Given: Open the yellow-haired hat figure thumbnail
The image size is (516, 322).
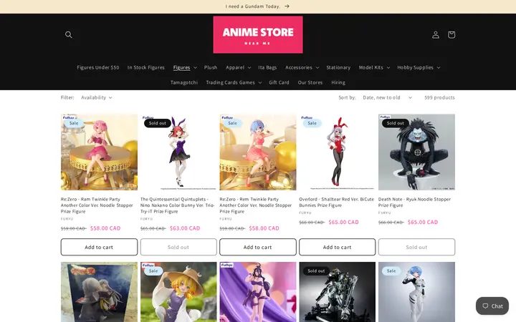Looking at the screenshot, I should 178,292.
